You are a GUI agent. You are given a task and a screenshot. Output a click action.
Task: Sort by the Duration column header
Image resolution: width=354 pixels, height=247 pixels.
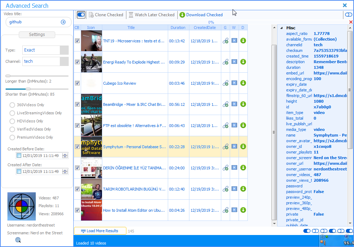(178, 28)
